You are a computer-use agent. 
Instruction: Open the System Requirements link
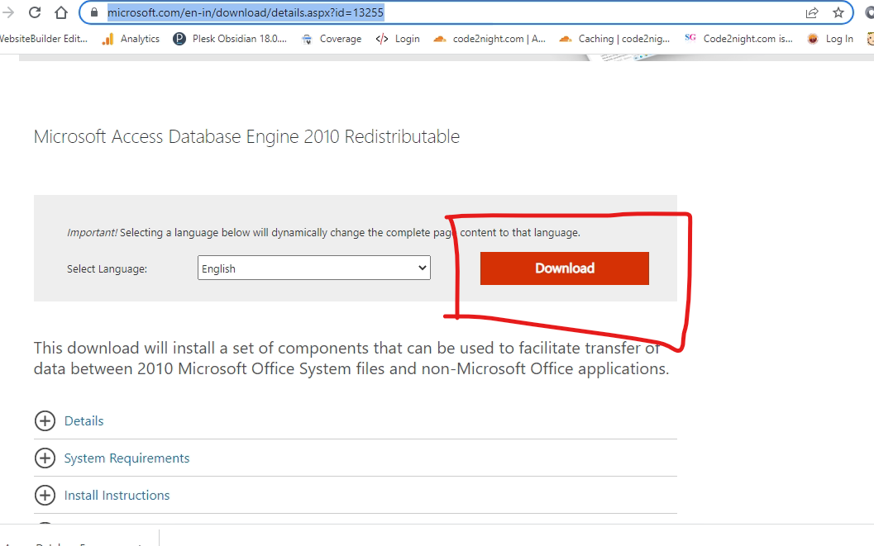(x=127, y=458)
